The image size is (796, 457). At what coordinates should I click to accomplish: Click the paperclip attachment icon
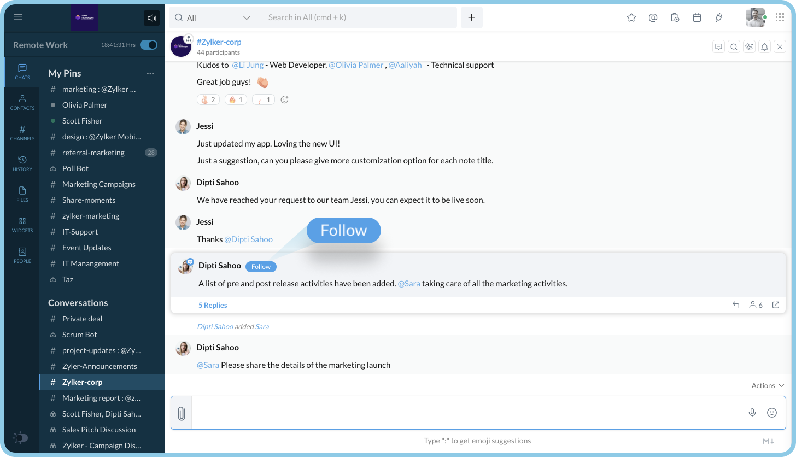(x=182, y=413)
